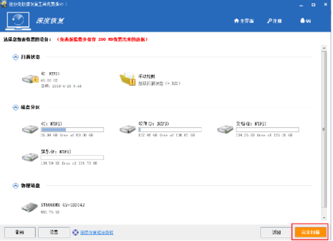Viewport: 333px width, 241px height.
Task: Select the saved C: NTFS scan state icon
Action: (30, 79)
